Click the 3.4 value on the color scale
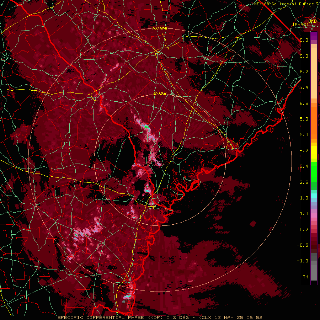Viewport: 320px width, 320px height. (x=304, y=166)
